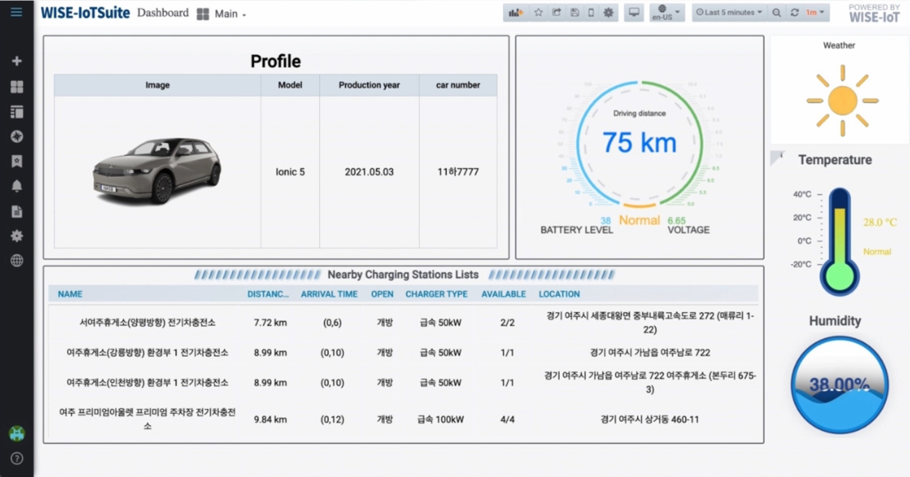Sort by LOCATION column header
The image size is (910, 477).
tap(559, 294)
